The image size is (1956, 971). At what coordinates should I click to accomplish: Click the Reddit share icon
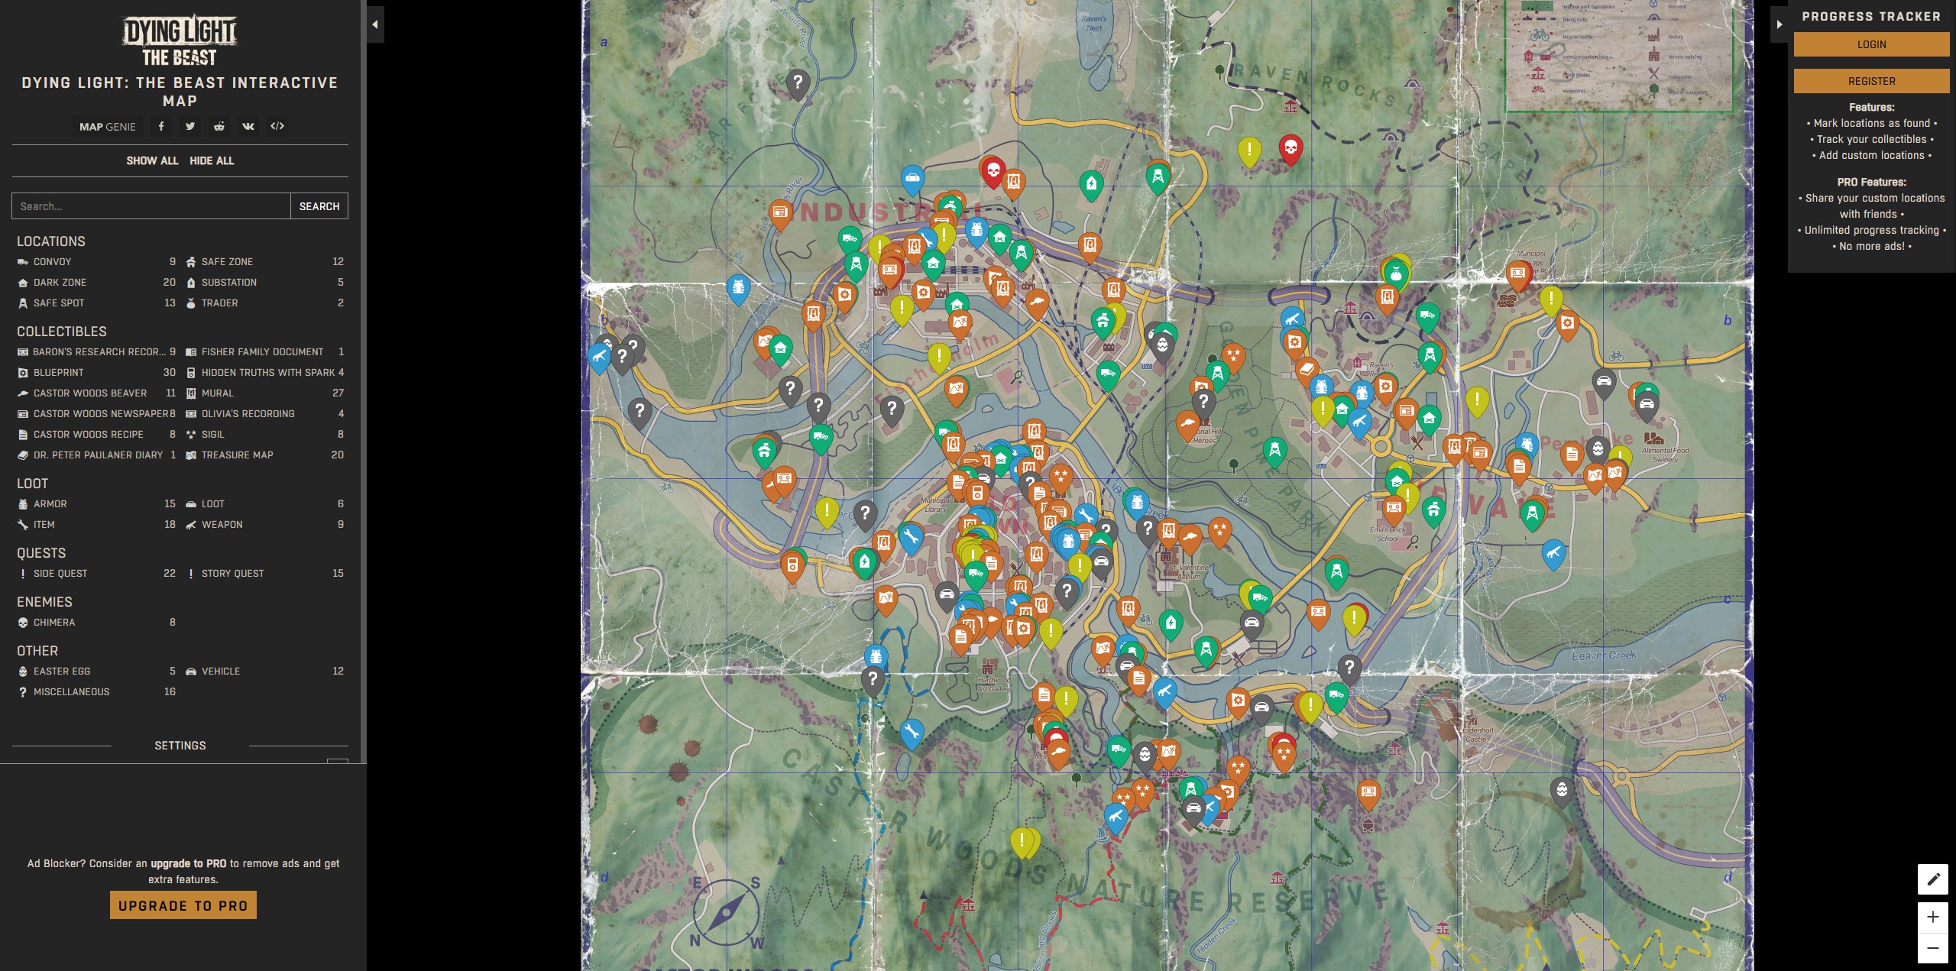(219, 126)
